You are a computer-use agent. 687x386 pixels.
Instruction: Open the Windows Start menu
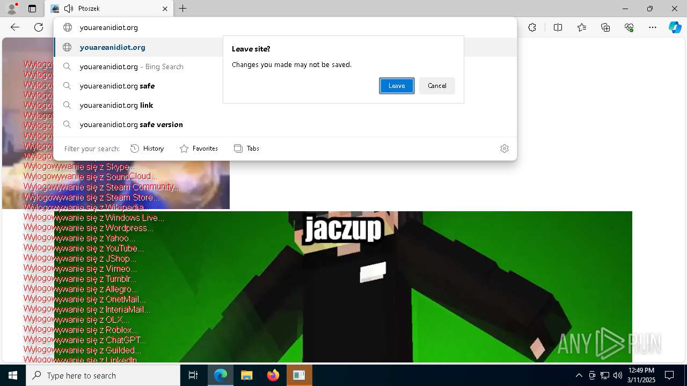[x=13, y=375]
